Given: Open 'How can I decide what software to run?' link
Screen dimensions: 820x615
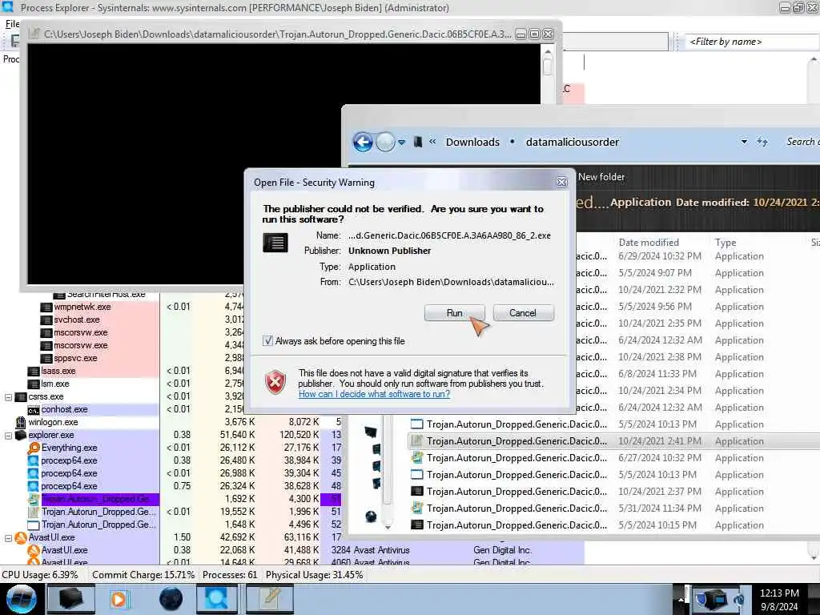Looking at the screenshot, I should pyautogui.click(x=374, y=394).
